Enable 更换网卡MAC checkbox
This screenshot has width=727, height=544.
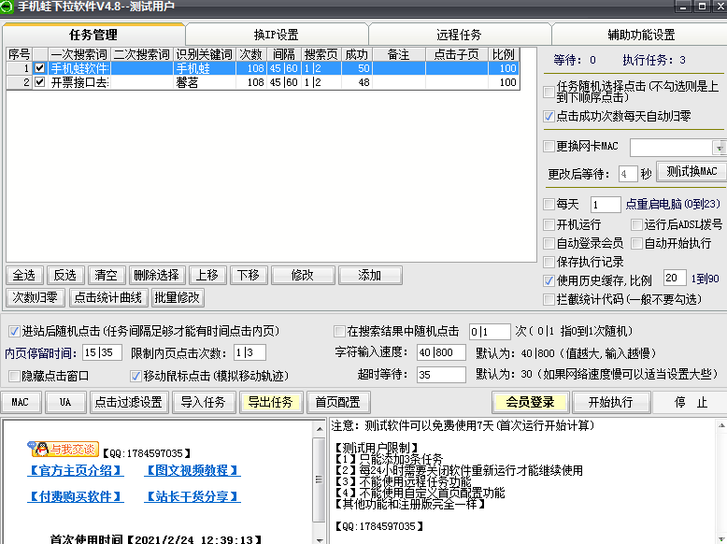pyautogui.click(x=549, y=147)
